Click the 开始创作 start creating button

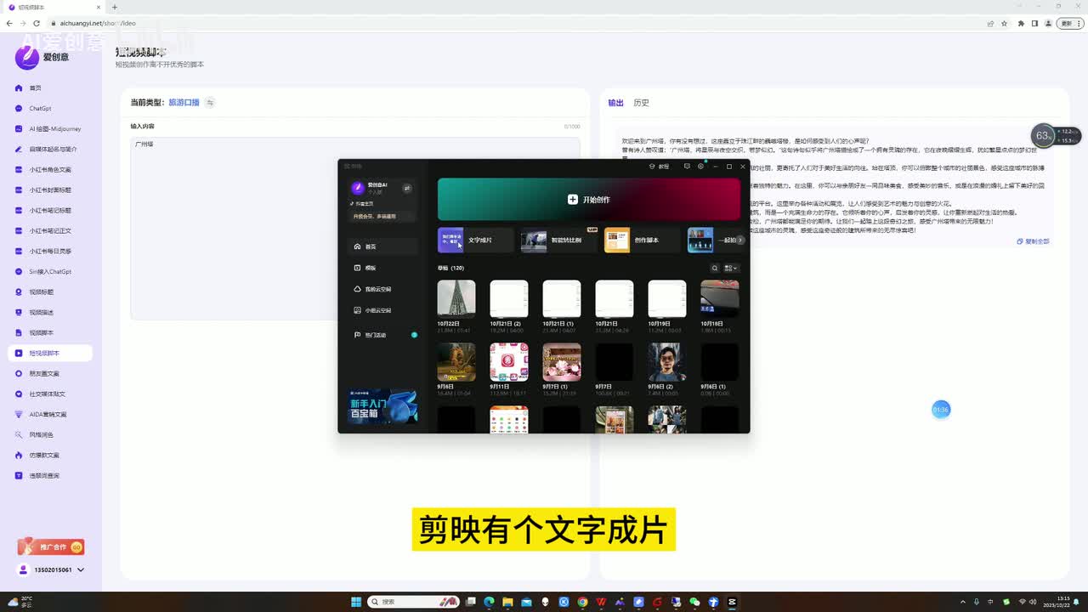point(588,200)
